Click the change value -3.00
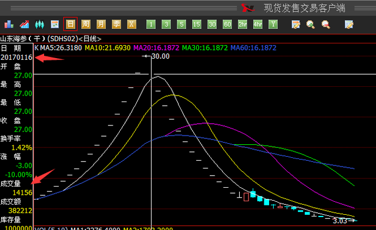 23,165
